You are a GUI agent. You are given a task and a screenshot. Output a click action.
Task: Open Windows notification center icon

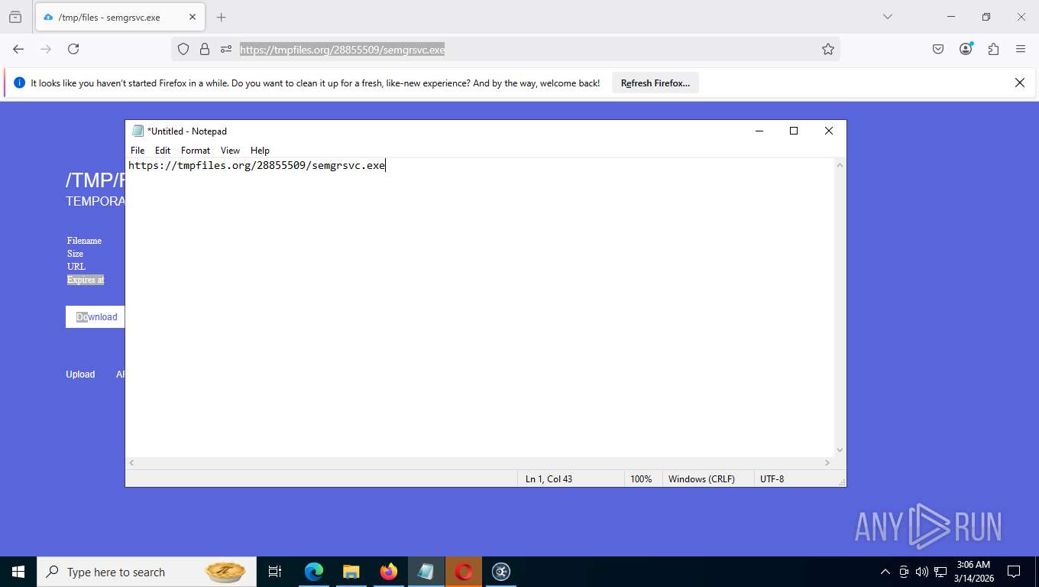[1014, 572]
